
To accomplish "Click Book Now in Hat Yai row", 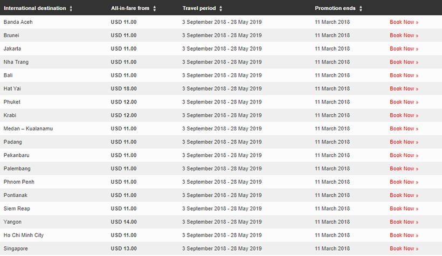I will pyautogui.click(x=404, y=88).
